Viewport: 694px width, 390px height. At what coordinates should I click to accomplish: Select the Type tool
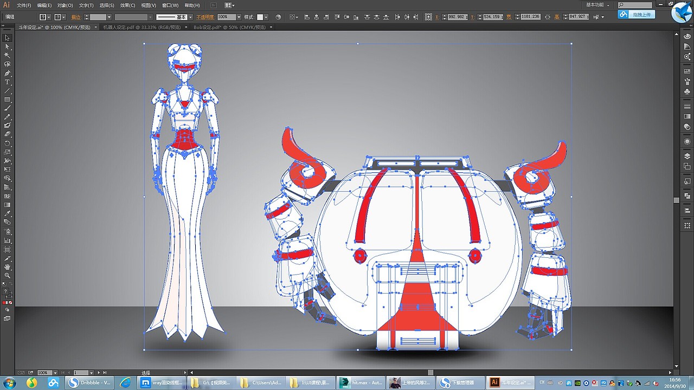8,82
